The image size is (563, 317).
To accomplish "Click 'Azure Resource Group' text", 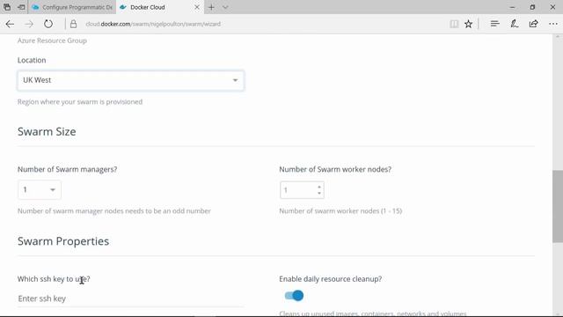I will (52, 41).
